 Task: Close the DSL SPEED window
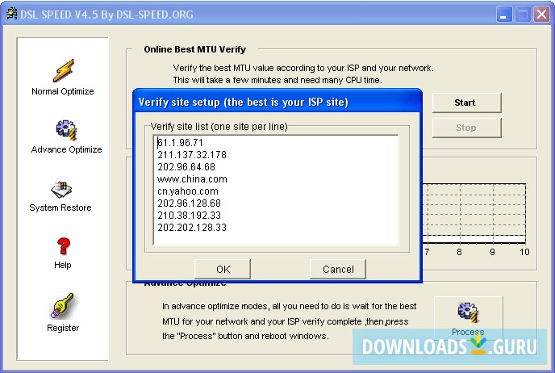coord(541,15)
